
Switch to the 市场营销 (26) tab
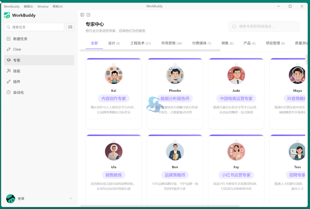point(171,43)
